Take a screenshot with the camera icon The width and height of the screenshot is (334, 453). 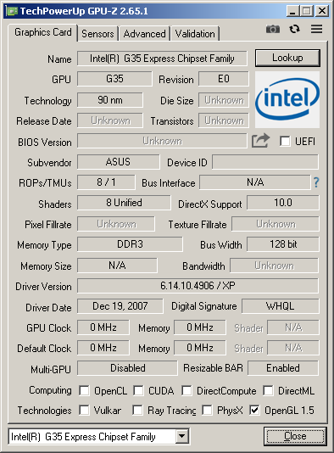click(x=272, y=29)
